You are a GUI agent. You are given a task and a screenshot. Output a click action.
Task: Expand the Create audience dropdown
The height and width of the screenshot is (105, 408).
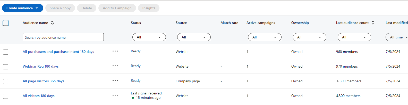(23, 8)
